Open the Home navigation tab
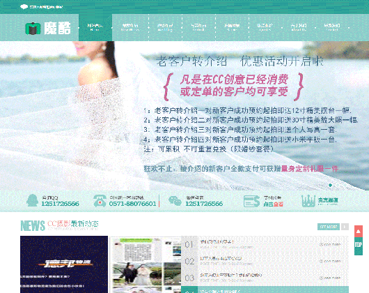The height and width of the screenshot is (293, 369). [95, 27]
